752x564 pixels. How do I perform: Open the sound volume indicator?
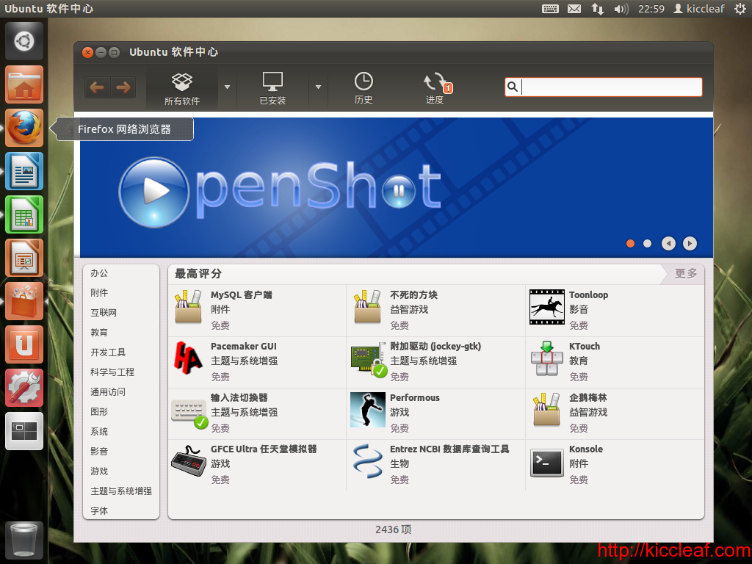coord(621,9)
